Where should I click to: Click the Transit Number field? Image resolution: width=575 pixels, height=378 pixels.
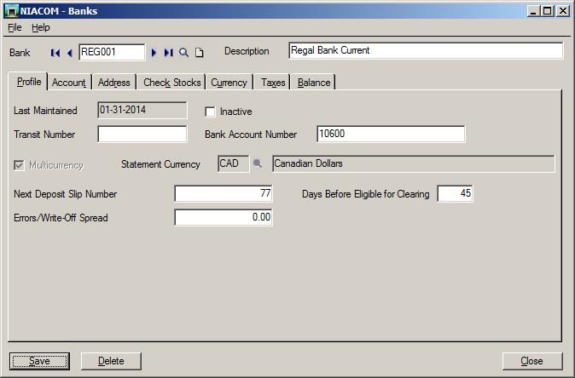[x=142, y=135]
